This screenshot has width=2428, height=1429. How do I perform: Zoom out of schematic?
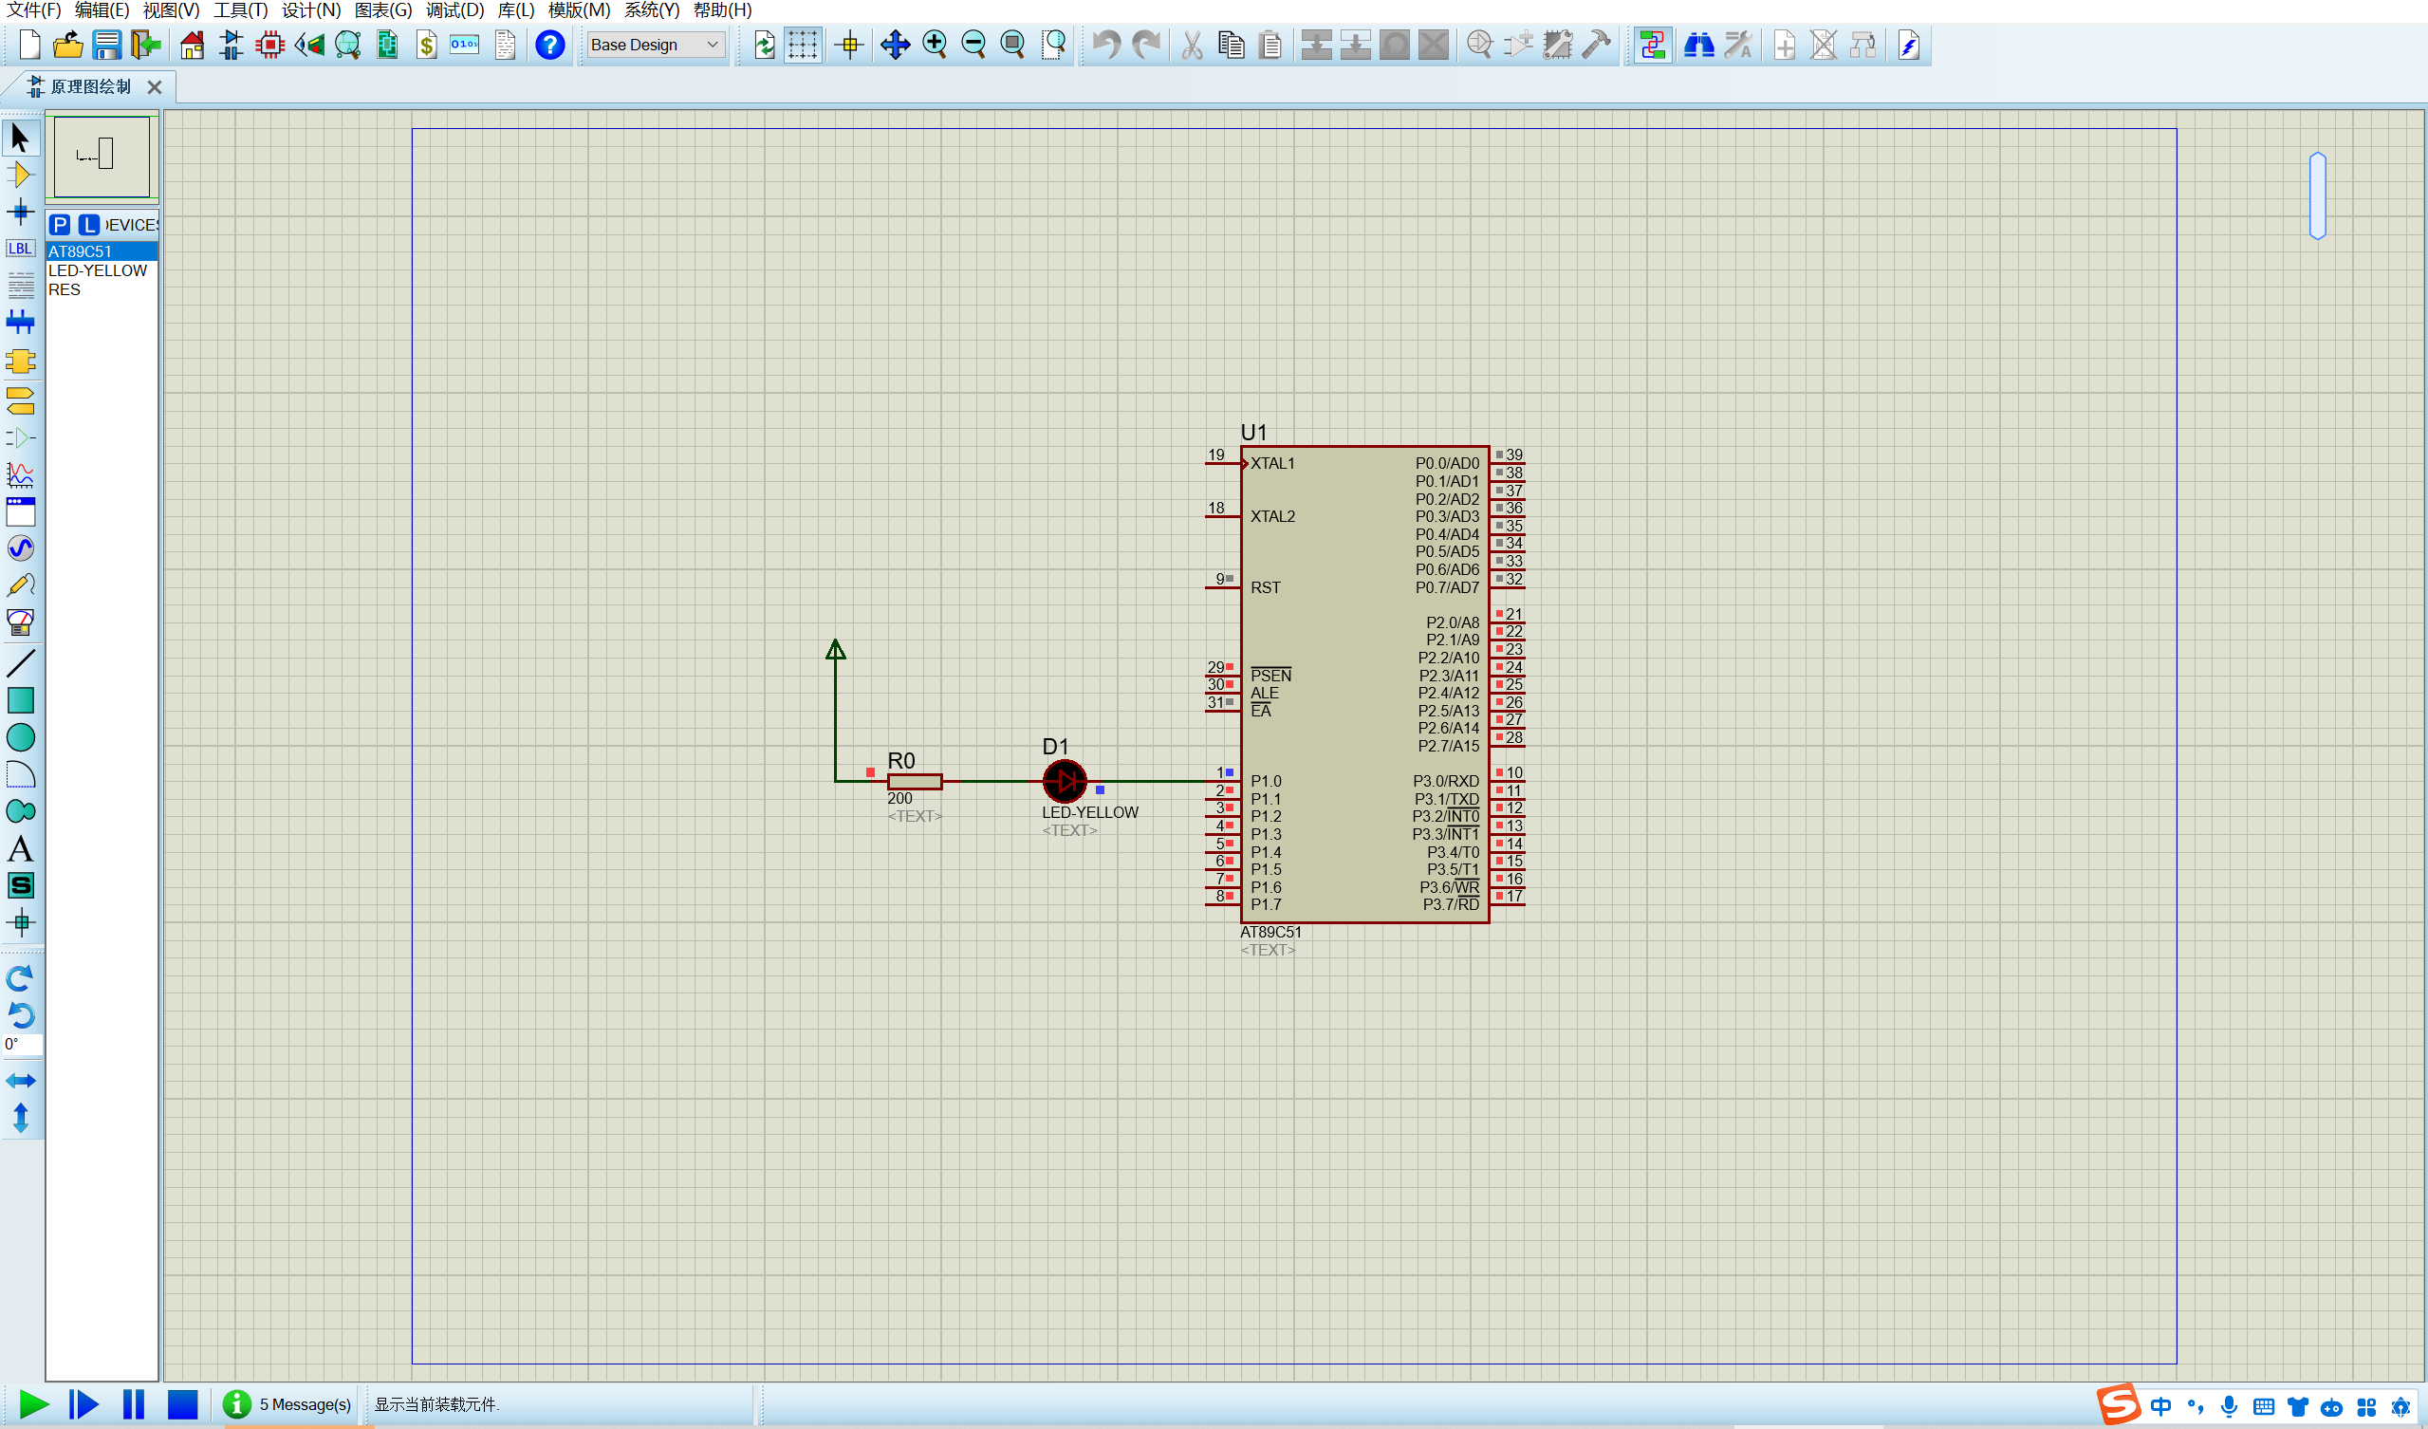coord(974,45)
